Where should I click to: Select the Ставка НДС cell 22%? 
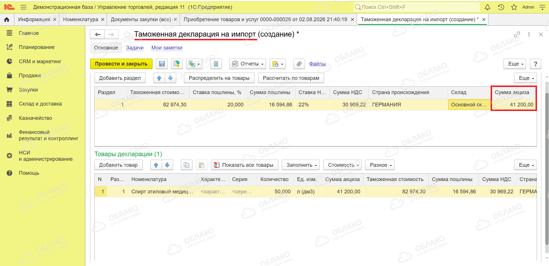312,105
